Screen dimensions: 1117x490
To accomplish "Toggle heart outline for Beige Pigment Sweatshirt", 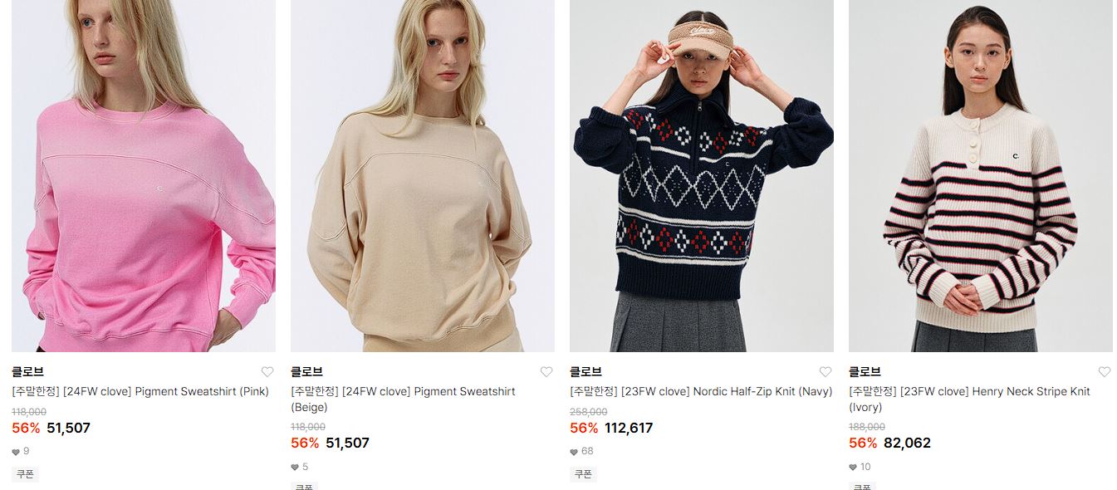I will (546, 372).
